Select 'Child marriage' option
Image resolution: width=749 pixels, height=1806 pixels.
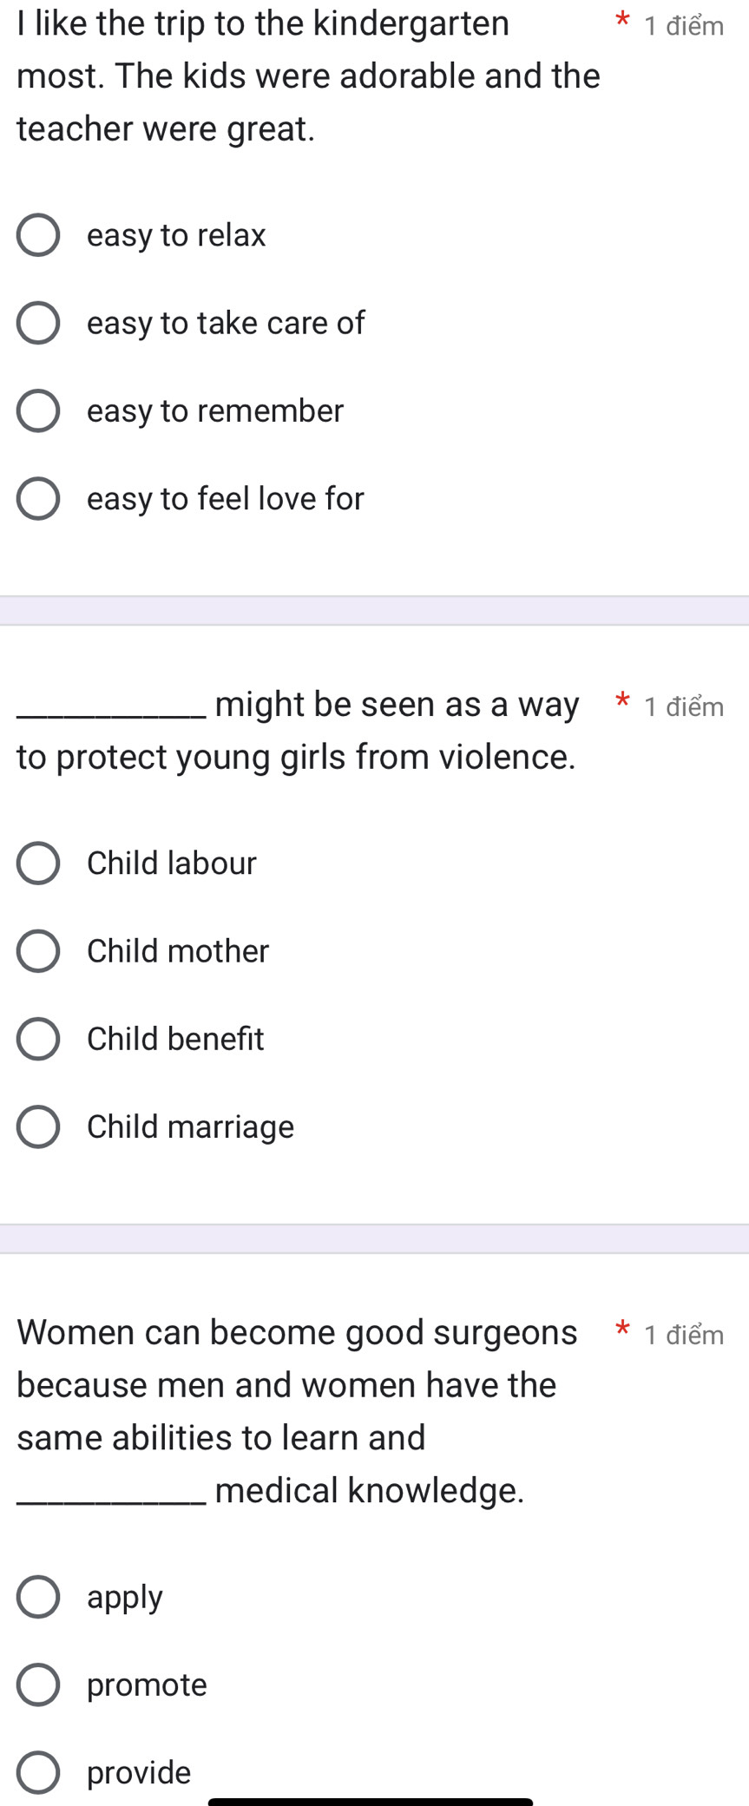coord(38,1126)
